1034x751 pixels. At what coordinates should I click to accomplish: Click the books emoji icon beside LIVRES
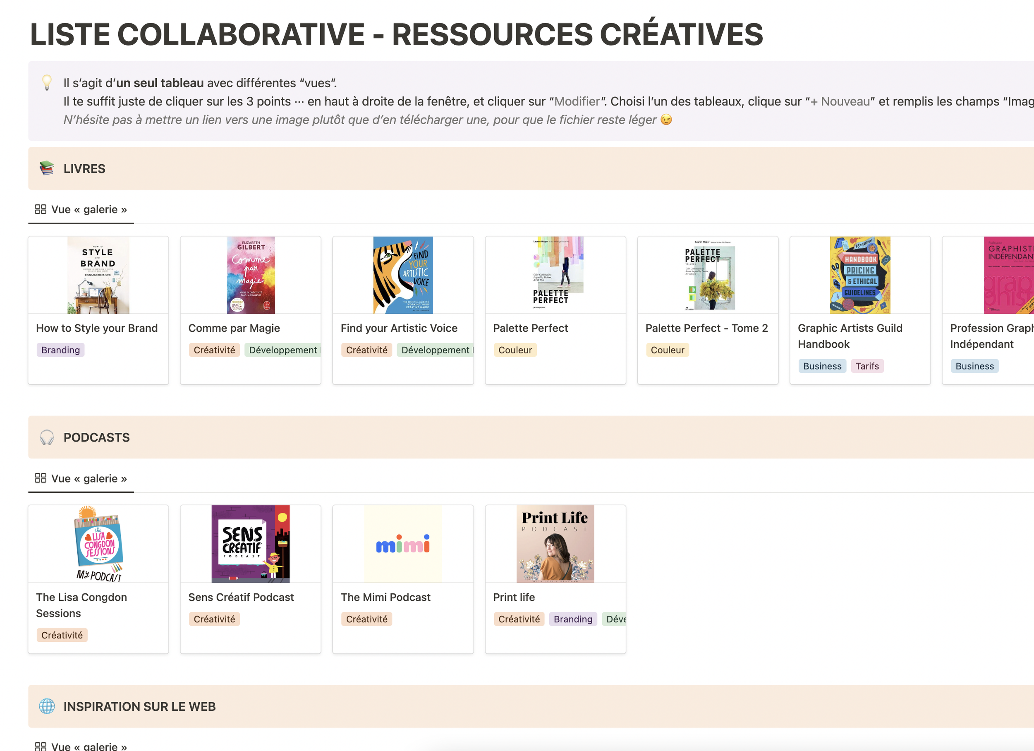click(x=46, y=168)
